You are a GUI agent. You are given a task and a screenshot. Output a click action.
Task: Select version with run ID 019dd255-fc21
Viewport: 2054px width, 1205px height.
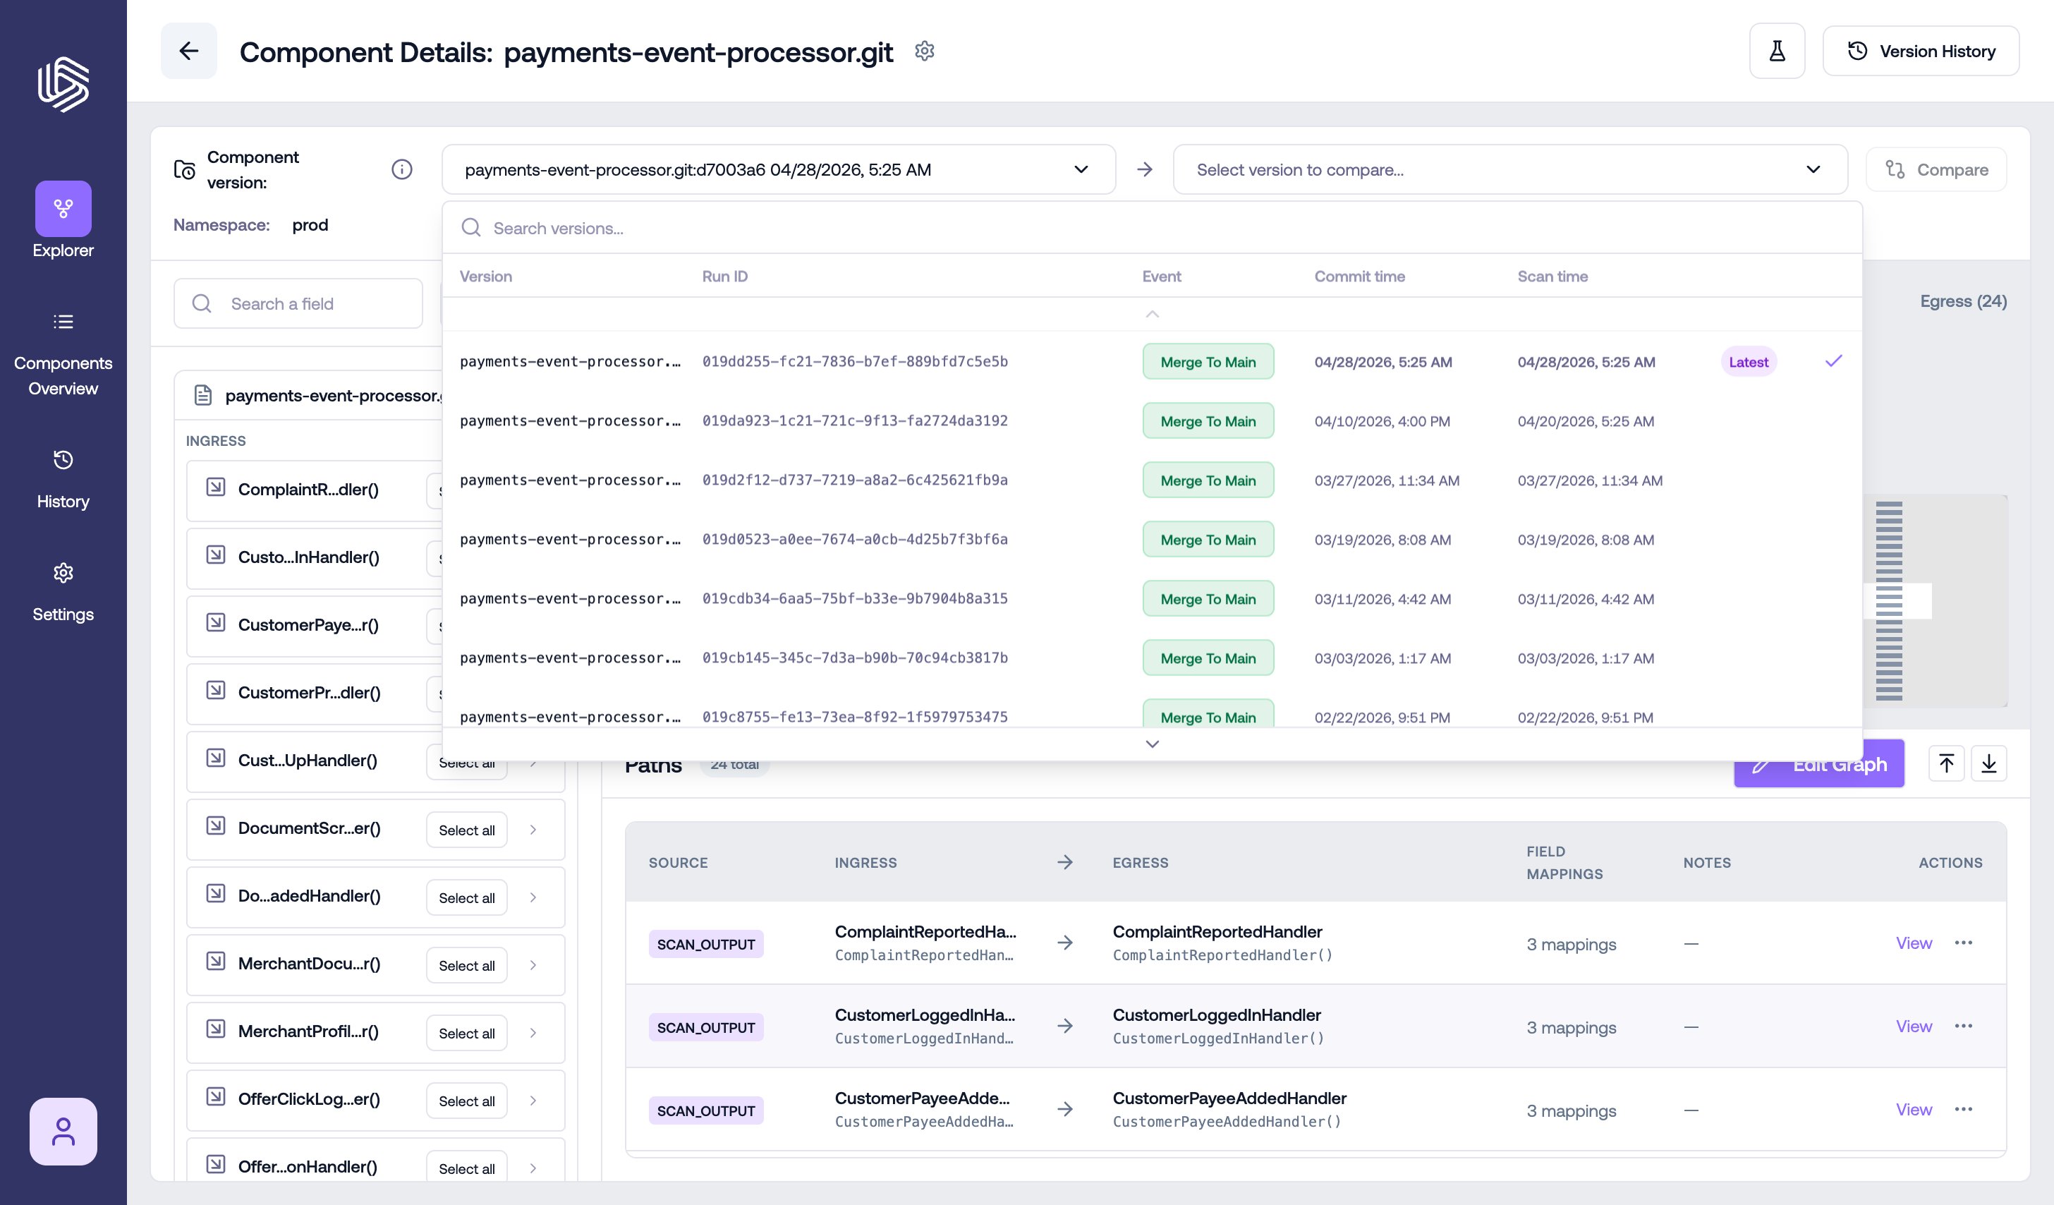click(1151, 361)
